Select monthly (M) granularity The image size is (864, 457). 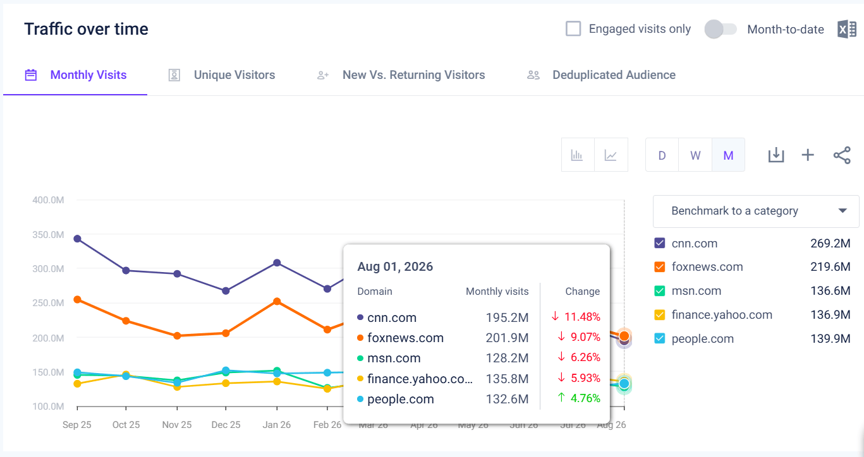[x=728, y=155]
